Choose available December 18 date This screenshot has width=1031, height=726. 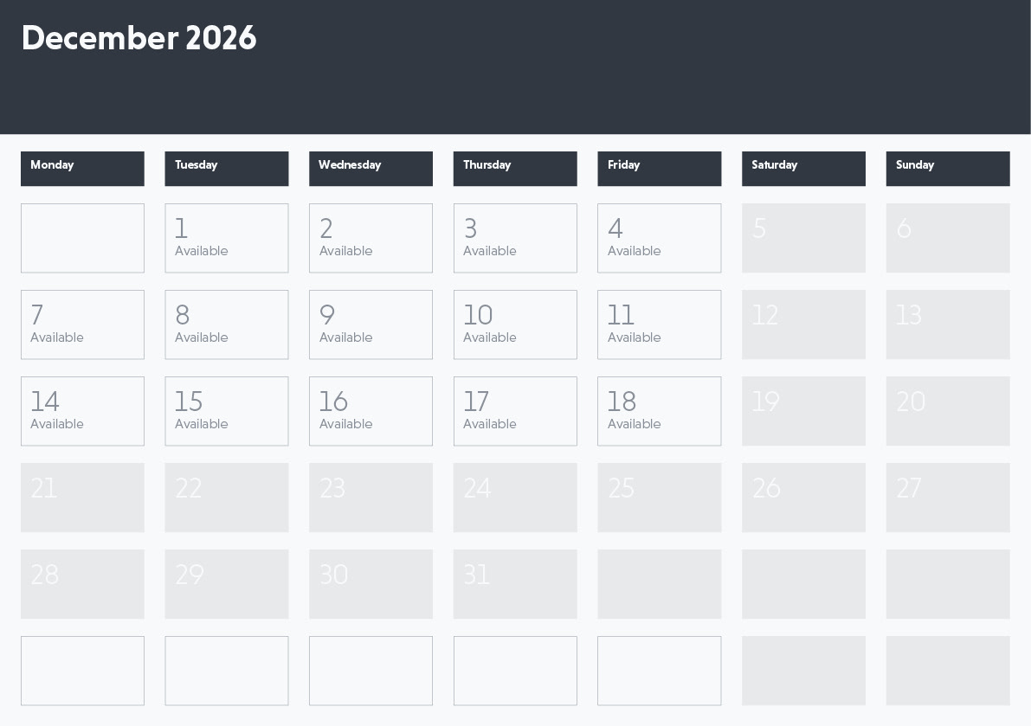point(659,411)
